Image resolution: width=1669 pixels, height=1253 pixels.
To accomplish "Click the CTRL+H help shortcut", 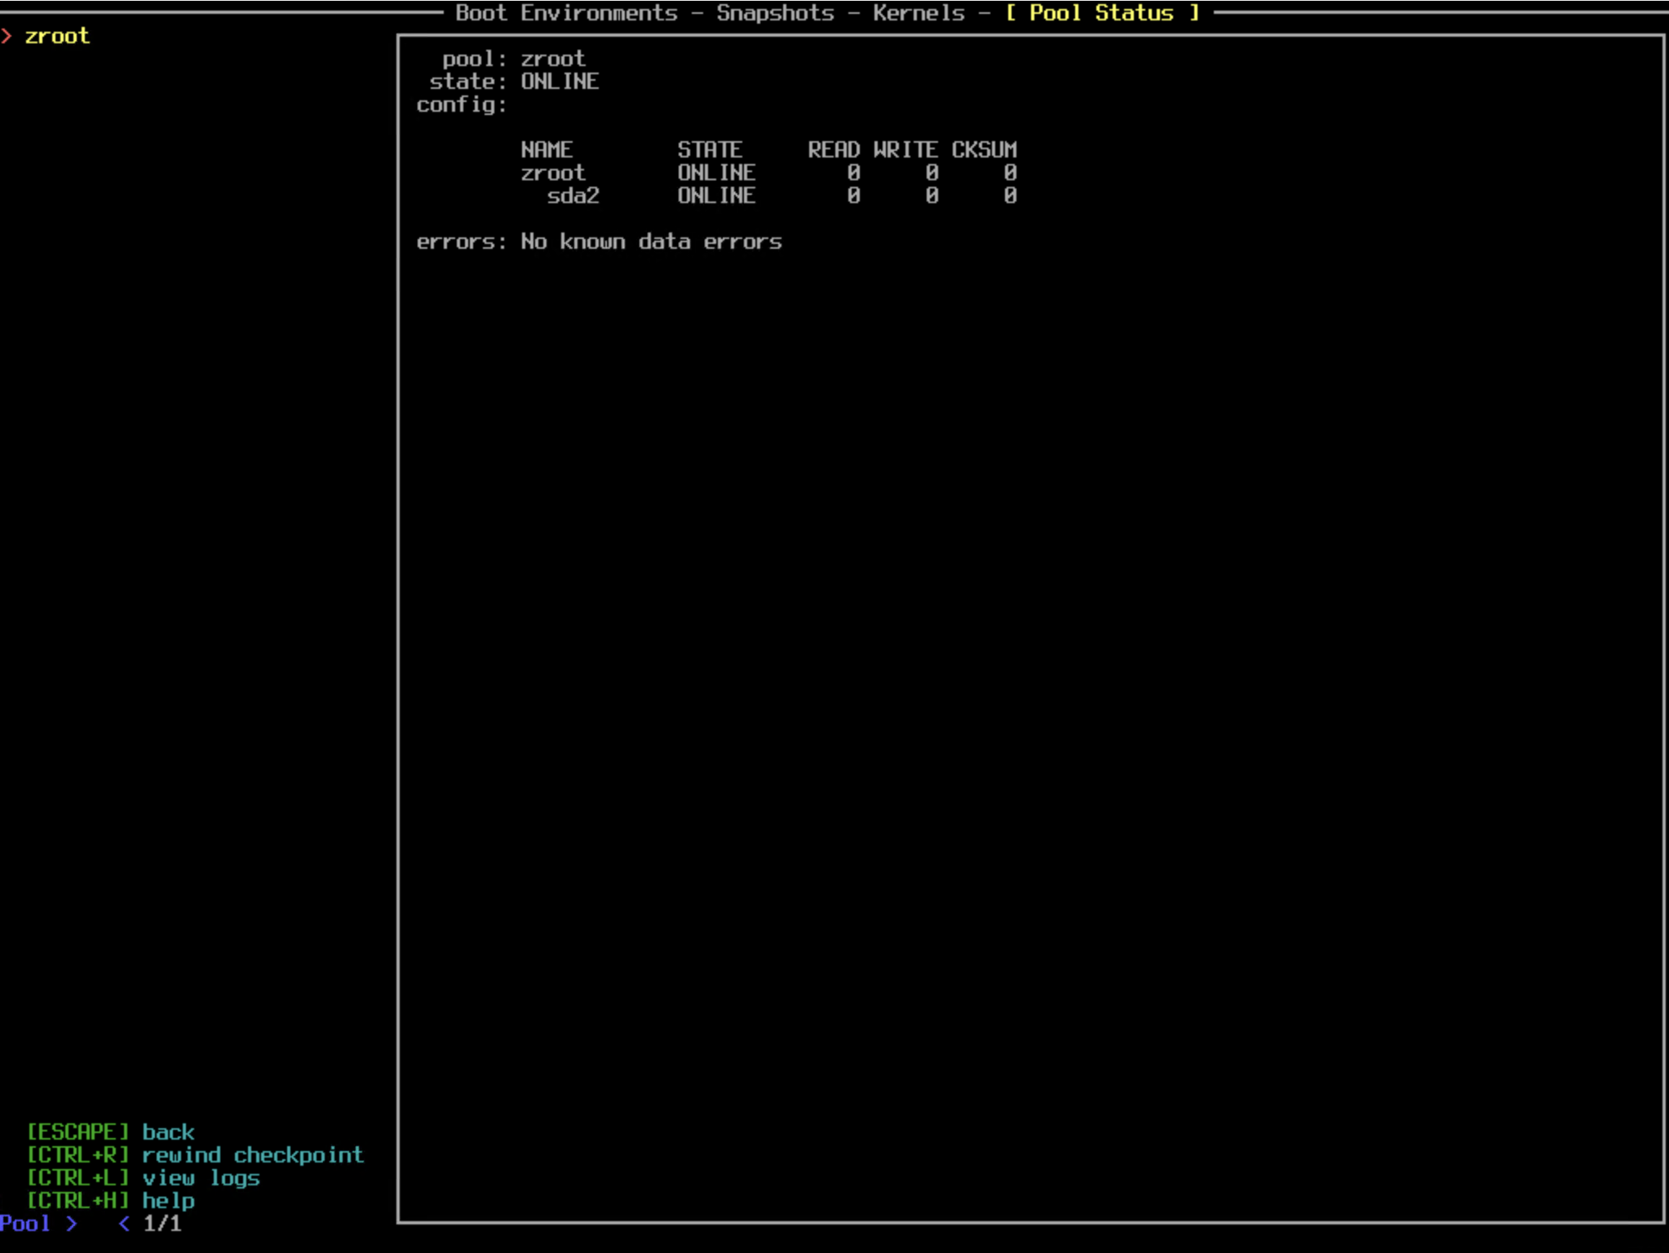I will pos(111,1201).
